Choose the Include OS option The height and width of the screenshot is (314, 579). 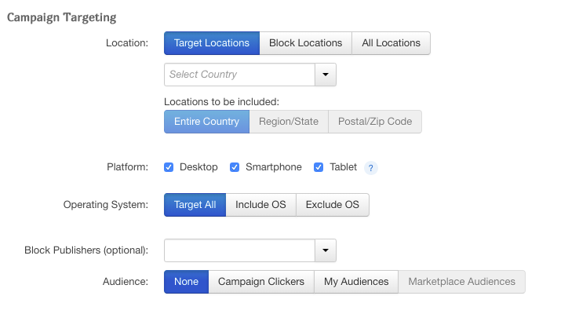pos(260,205)
